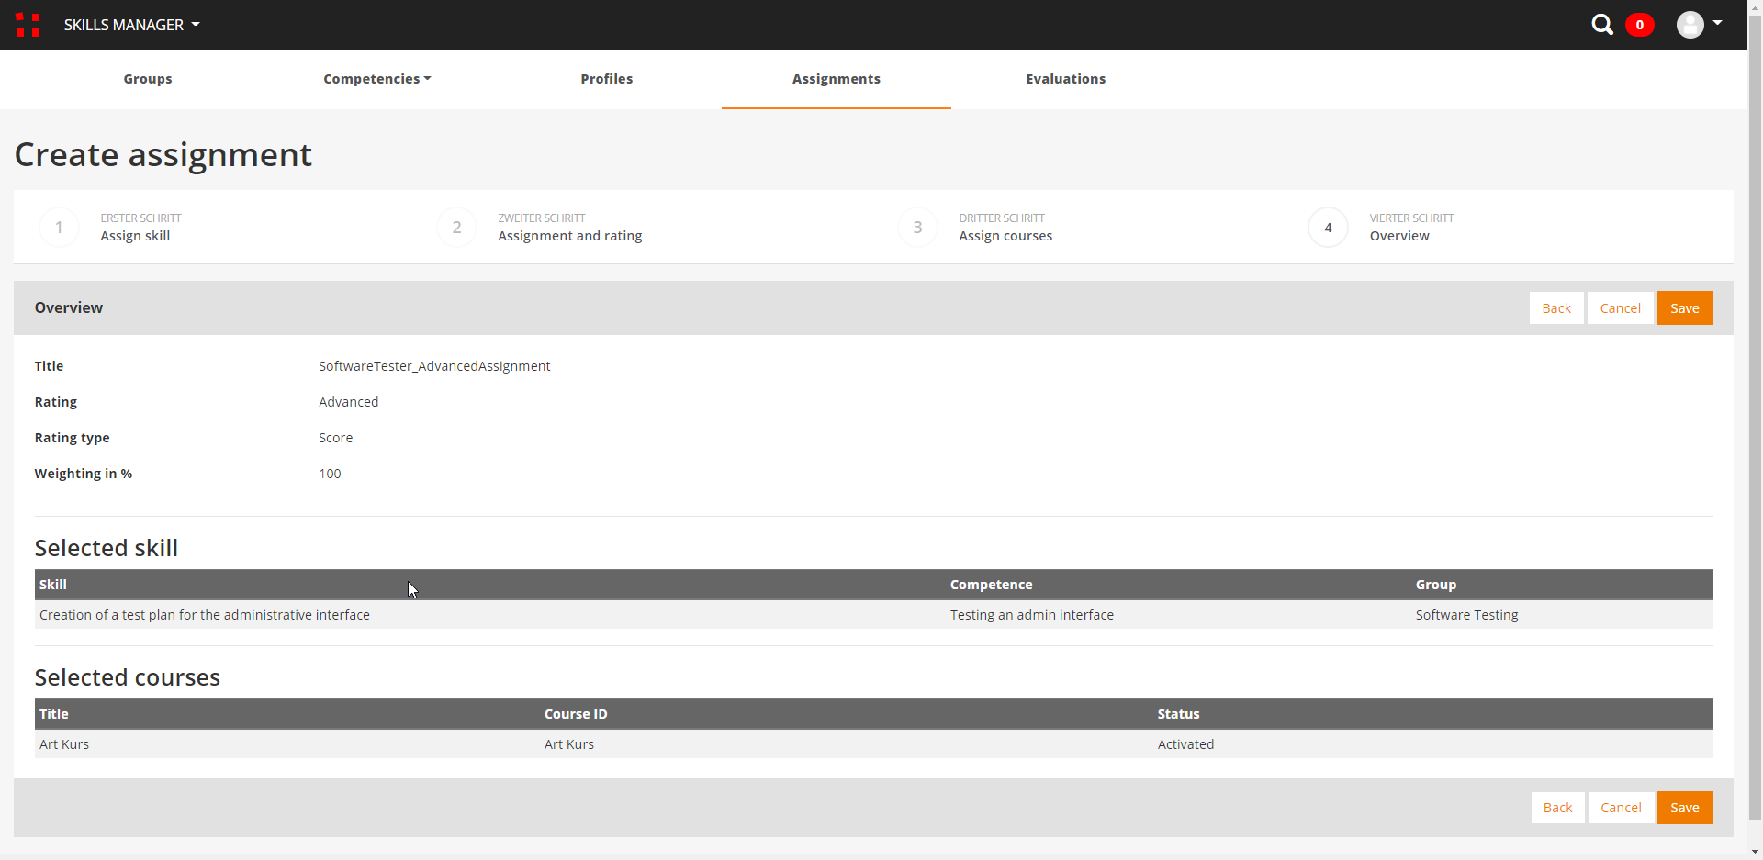Open the search magnifier icon

point(1602,25)
